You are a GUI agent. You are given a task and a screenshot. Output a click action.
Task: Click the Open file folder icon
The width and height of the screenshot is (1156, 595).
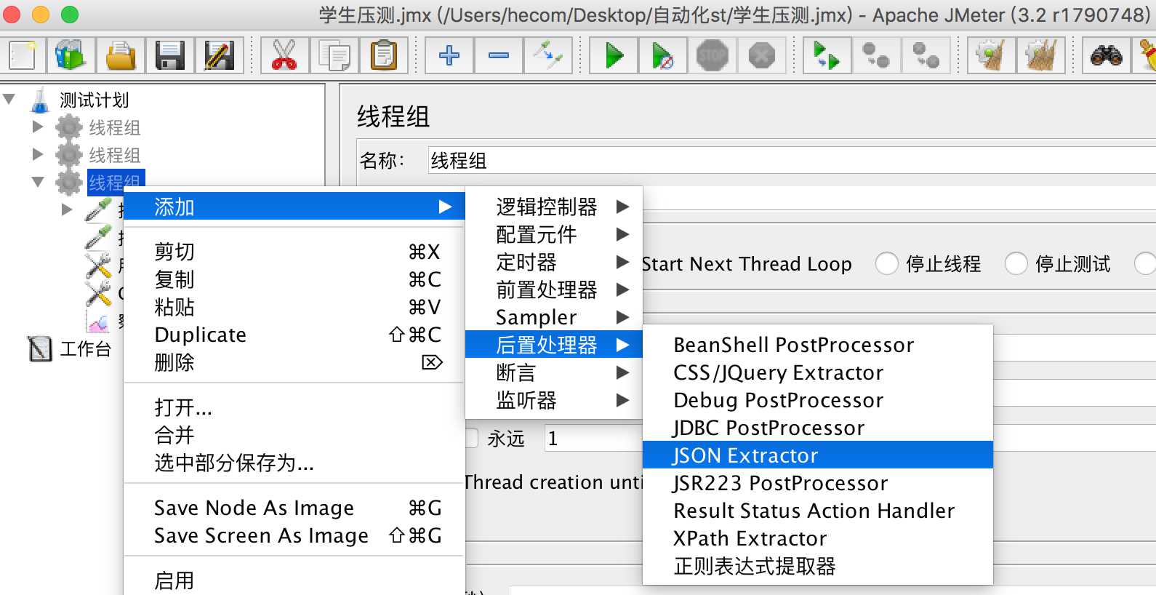pos(121,55)
